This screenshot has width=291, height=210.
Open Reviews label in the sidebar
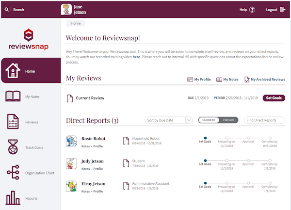click(x=32, y=122)
